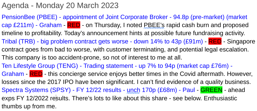
Task: Click the Tribal (TRB) problem contract link
Action: (102, 42)
